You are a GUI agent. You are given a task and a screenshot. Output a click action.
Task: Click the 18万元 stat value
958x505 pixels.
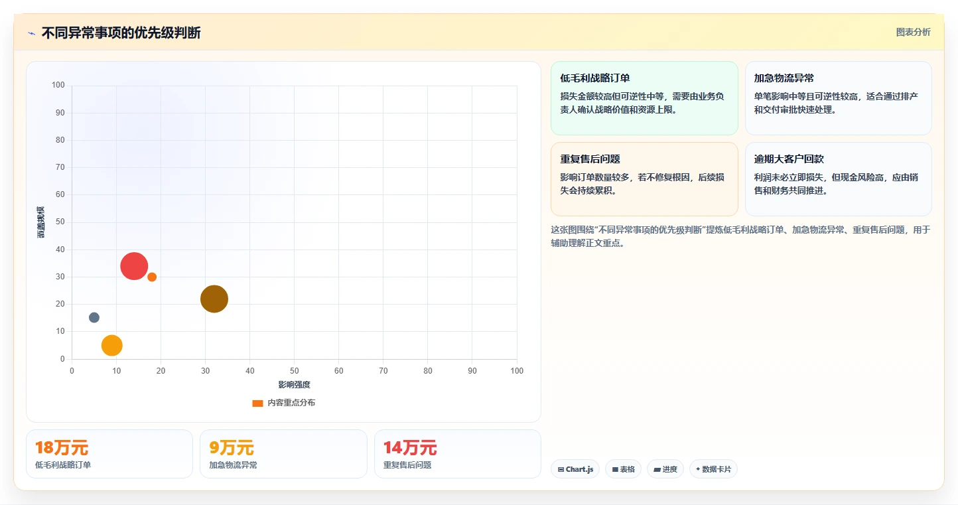click(62, 448)
